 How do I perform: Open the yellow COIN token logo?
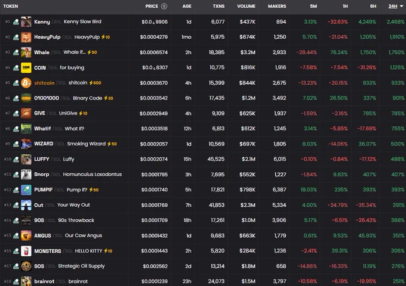tap(26, 68)
